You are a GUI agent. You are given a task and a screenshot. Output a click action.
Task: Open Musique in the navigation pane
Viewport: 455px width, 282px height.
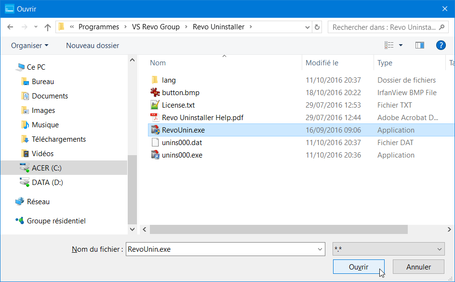45,125
